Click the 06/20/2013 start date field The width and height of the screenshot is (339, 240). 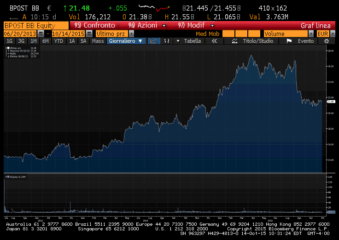tap(20, 34)
